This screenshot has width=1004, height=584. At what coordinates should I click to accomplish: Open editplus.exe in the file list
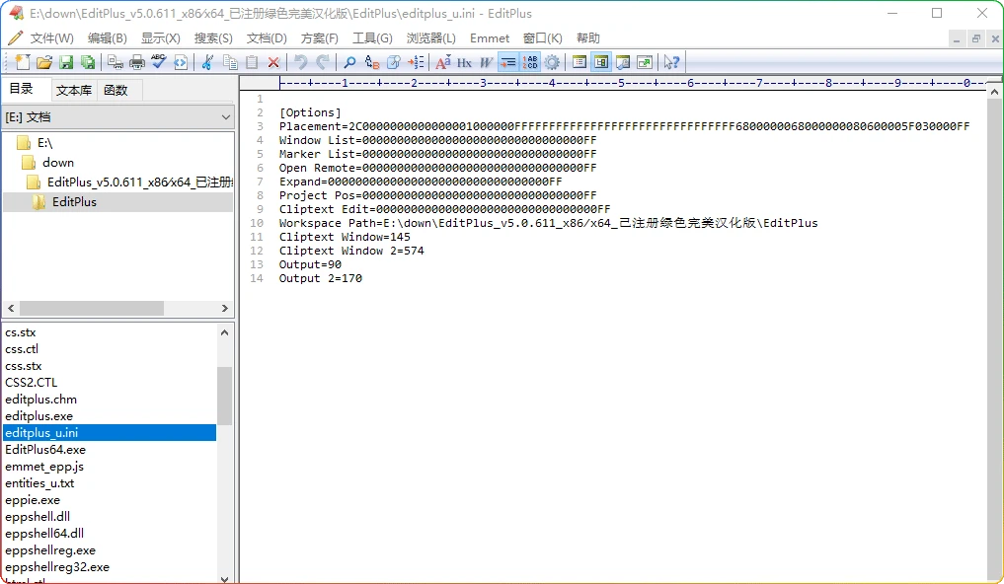[x=39, y=416]
